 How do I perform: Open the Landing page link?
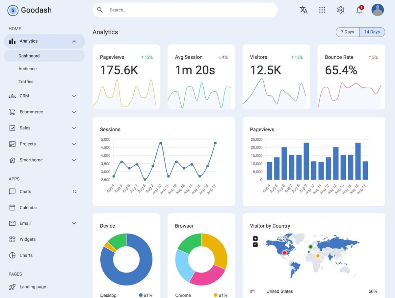[x=33, y=287]
